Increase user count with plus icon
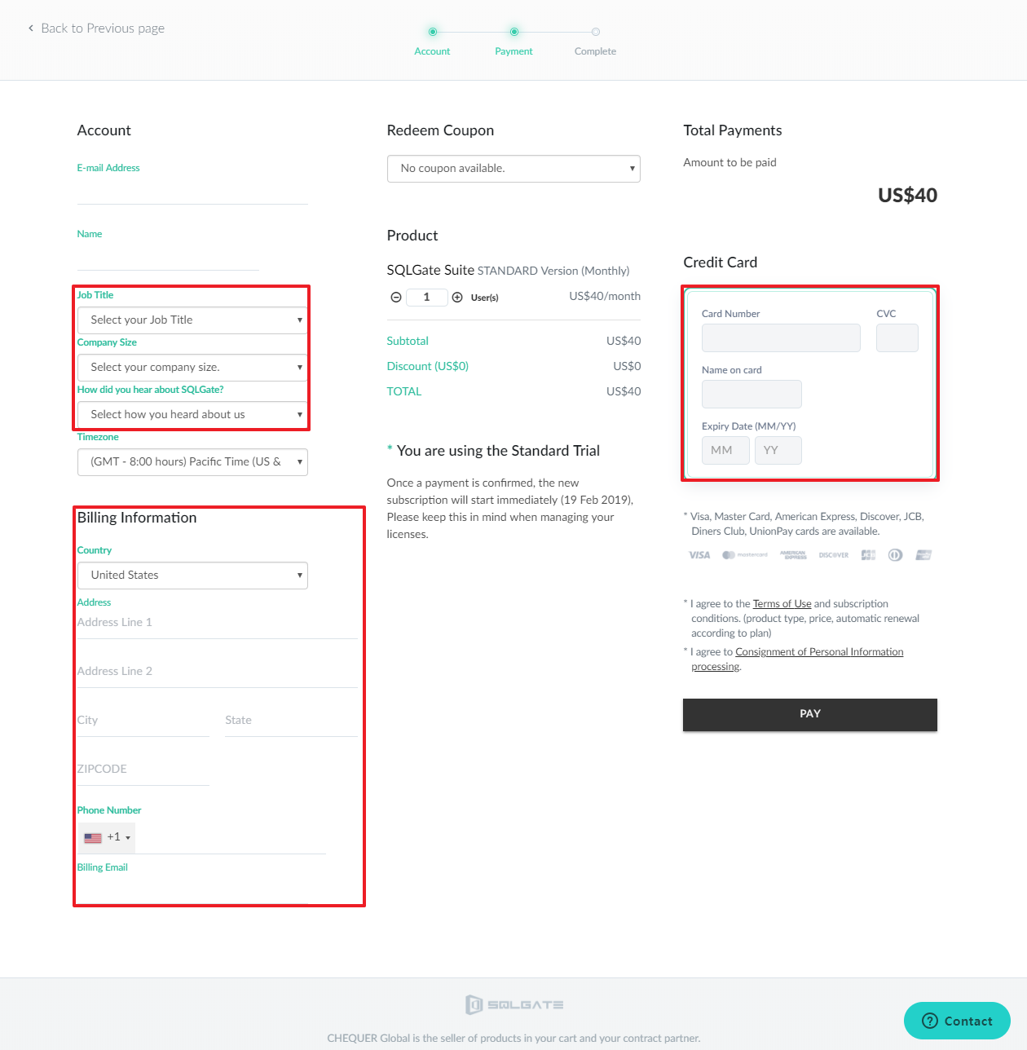The height and width of the screenshot is (1050, 1027). (457, 298)
